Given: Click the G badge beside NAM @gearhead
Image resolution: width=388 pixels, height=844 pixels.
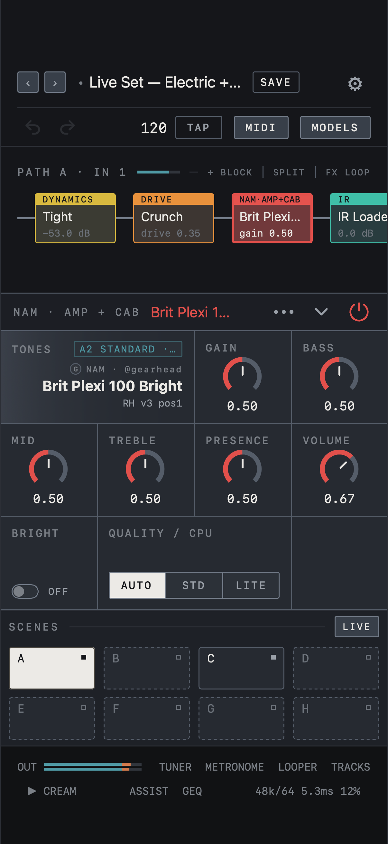Looking at the screenshot, I should pyautogui.click(x=76, y=369).
